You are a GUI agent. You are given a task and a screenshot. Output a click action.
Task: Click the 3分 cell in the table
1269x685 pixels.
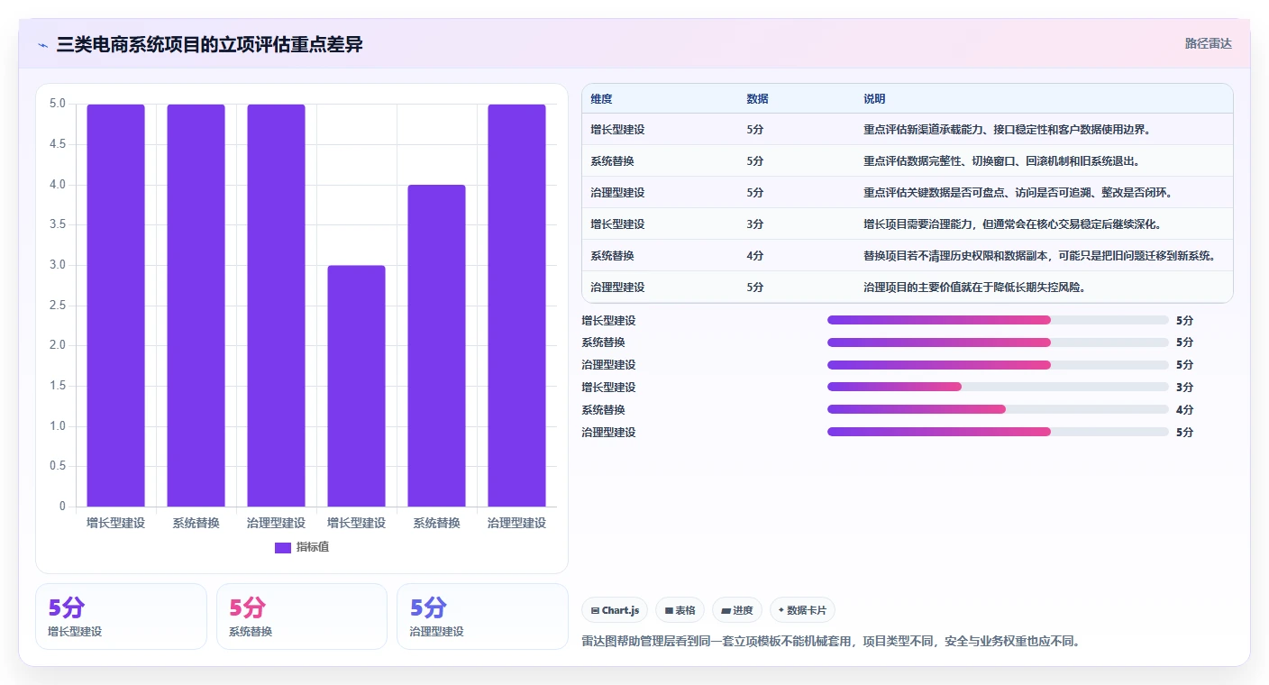click(x=755, y=224)
